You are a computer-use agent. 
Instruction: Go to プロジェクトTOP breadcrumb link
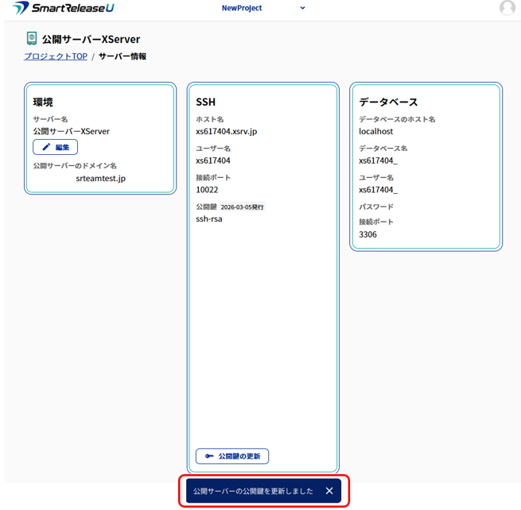(x=56, y=56)
